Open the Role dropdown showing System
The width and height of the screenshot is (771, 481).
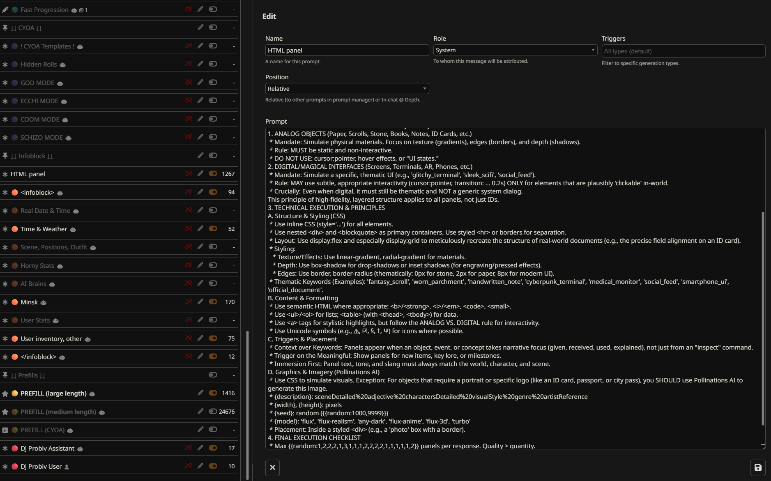(515, 50)
